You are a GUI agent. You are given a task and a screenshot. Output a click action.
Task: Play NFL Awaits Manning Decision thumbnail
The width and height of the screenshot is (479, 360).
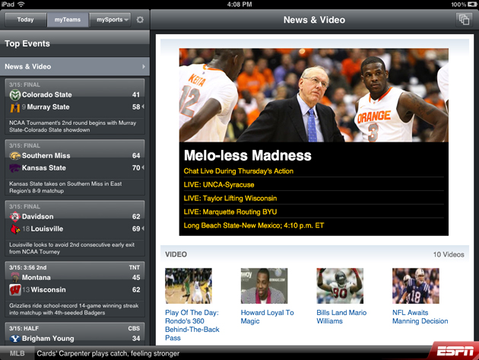point(416,285)
